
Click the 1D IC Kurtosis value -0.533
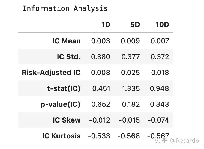click(x=99, y=136)
